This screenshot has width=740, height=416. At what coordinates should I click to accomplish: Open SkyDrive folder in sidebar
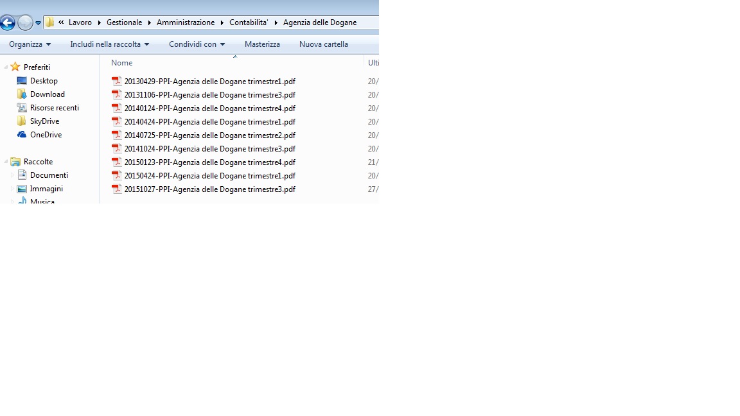coord(44,121)
